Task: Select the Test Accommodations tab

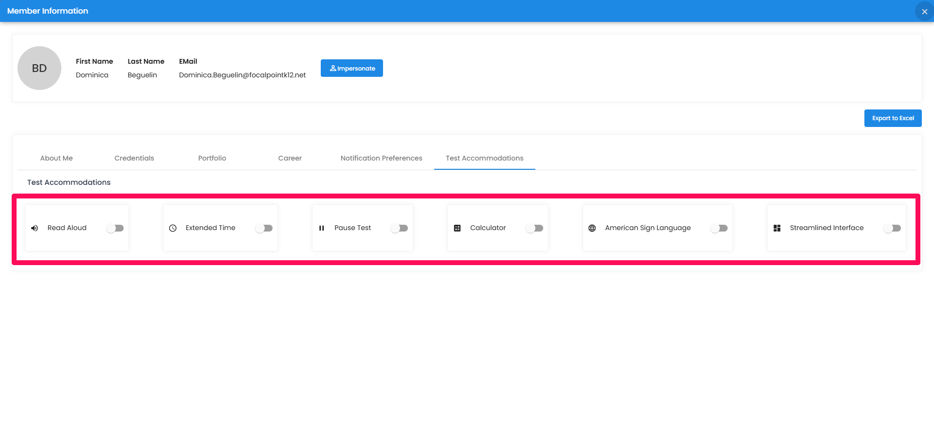Action: 485,158
